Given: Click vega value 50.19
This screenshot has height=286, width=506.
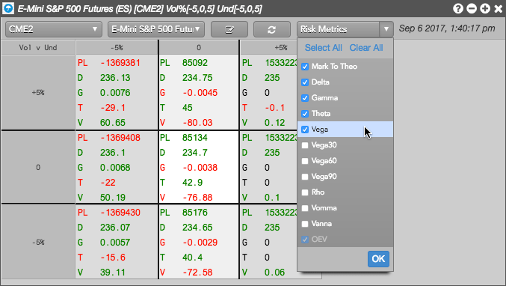Looking at the screenshot, I should (113, 198).
